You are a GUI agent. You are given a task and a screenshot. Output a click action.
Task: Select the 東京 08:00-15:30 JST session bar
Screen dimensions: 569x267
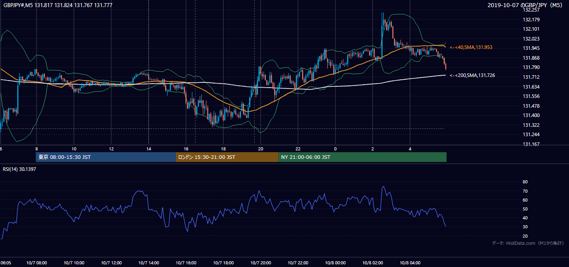point(106,157)
